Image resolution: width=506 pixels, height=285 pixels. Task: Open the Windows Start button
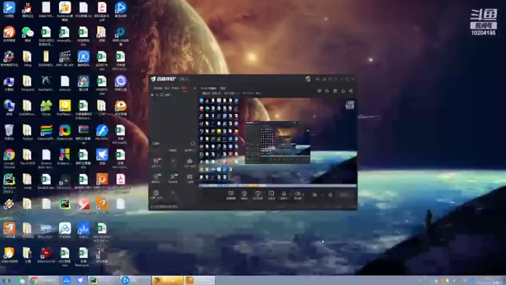click(x=6, y=281)
